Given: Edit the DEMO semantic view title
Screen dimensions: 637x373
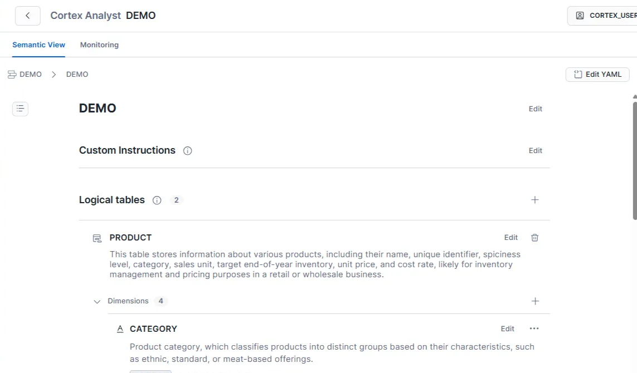Looking at the screenshot, I should coord(535,109).
